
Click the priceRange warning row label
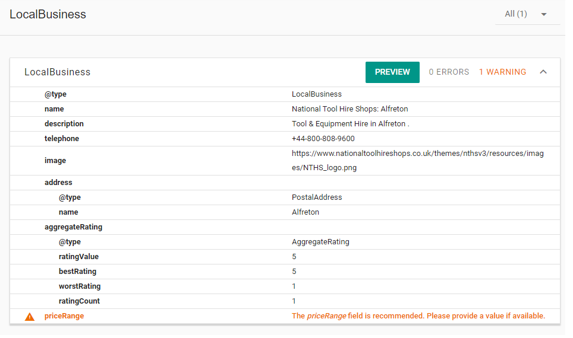point(64,315)
